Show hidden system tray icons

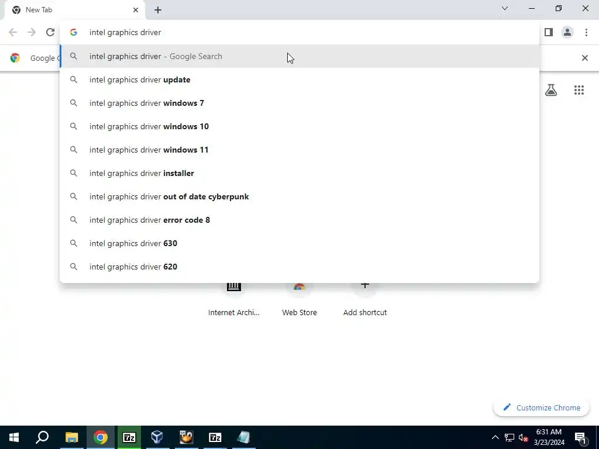click(x=495, y=437)
